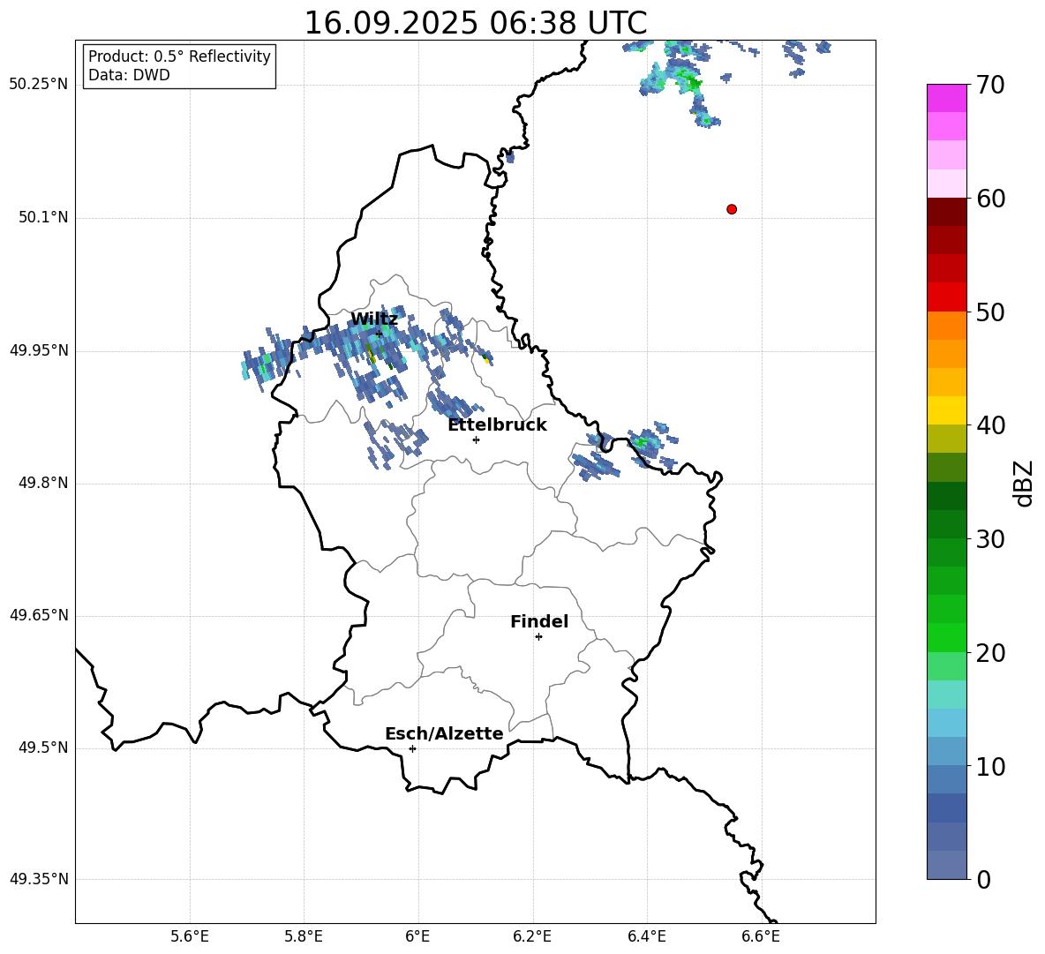Pick the dark red swatch just below 60 dBZ
1045x954 pixels.
[947, 212]
